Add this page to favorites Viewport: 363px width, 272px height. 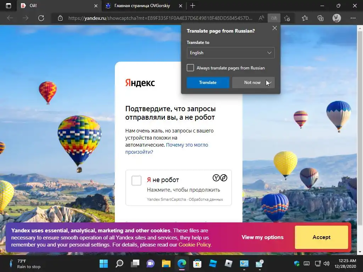tap(287, 18)
